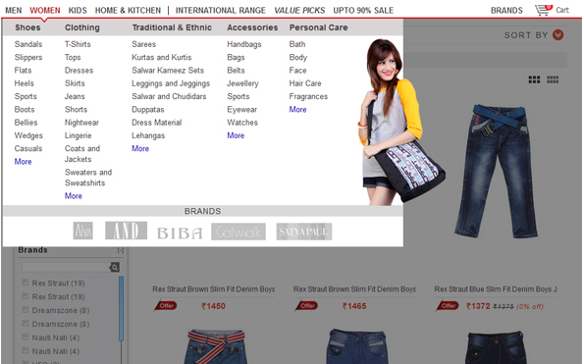Show more Shoes categories
The width and height of the screenshot is (584, 364).
click(24, 162)
